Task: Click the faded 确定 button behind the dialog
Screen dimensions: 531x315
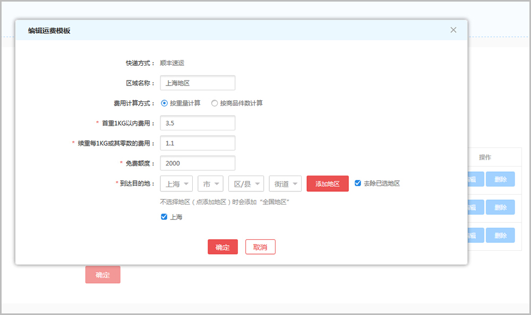Action: pyautogui.click(x=102, y=275)
